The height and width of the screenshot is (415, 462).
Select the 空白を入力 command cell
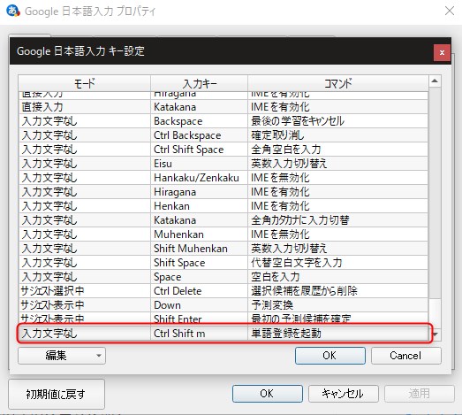pos(338,277)
